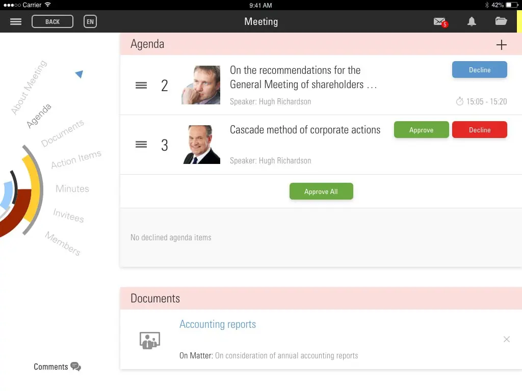Grab the reorder handle of agenda item 2

141,86
